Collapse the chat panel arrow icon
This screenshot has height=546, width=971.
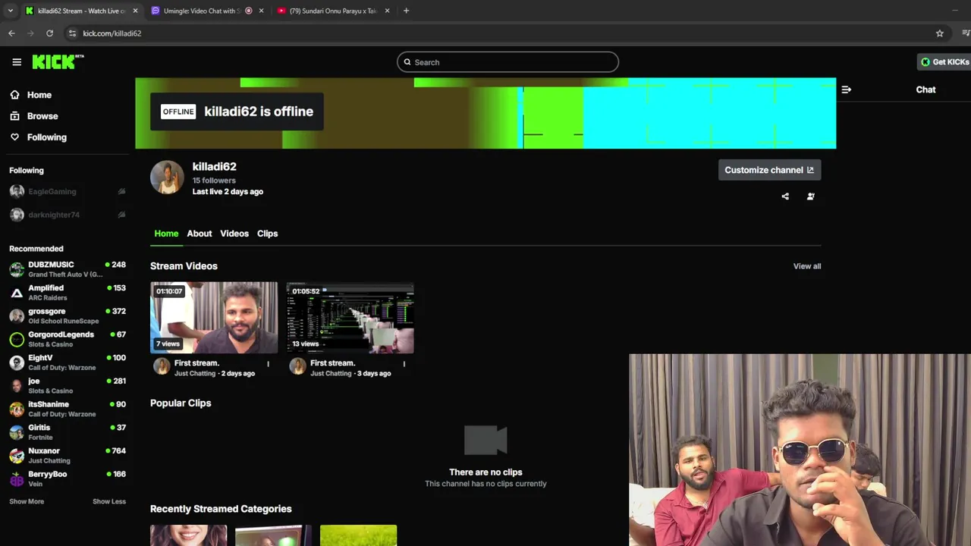[847, 89]
